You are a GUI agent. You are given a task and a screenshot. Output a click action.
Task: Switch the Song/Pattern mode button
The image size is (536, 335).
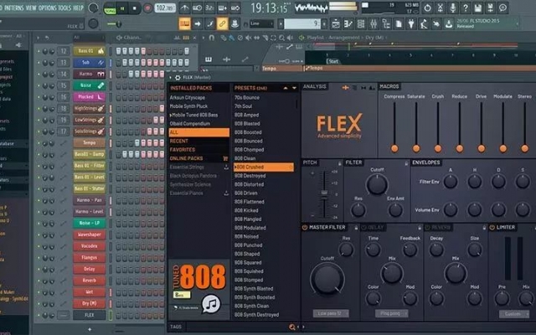[x=110, y=8]
